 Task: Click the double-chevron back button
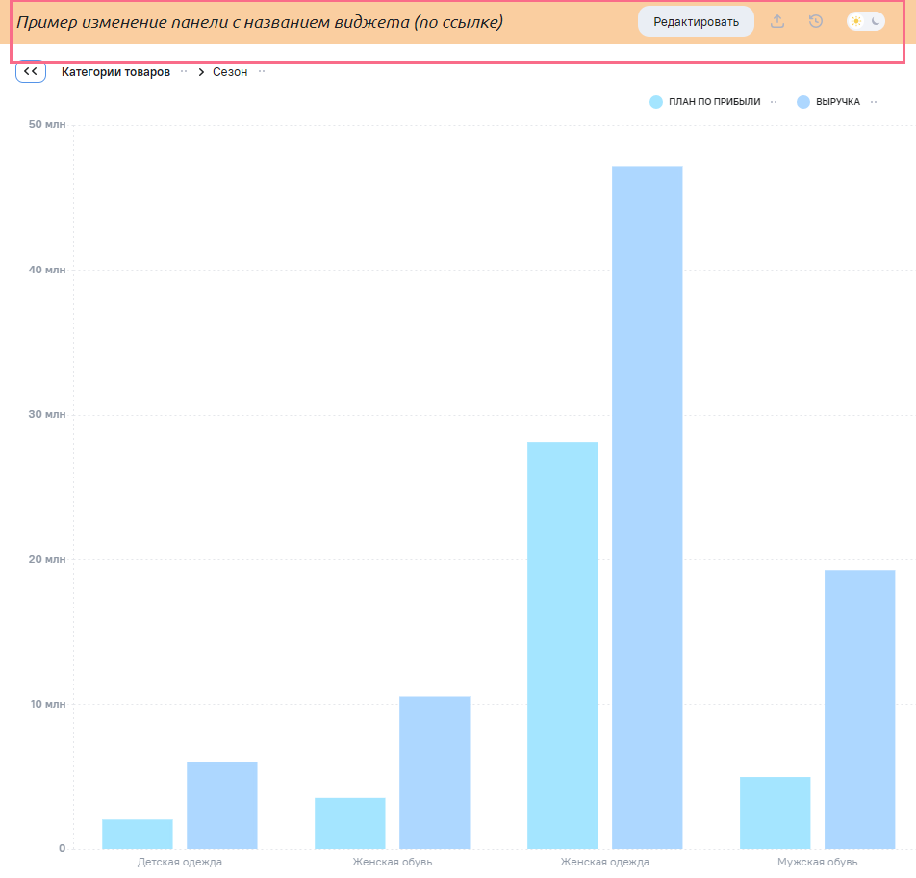[31, 71]
